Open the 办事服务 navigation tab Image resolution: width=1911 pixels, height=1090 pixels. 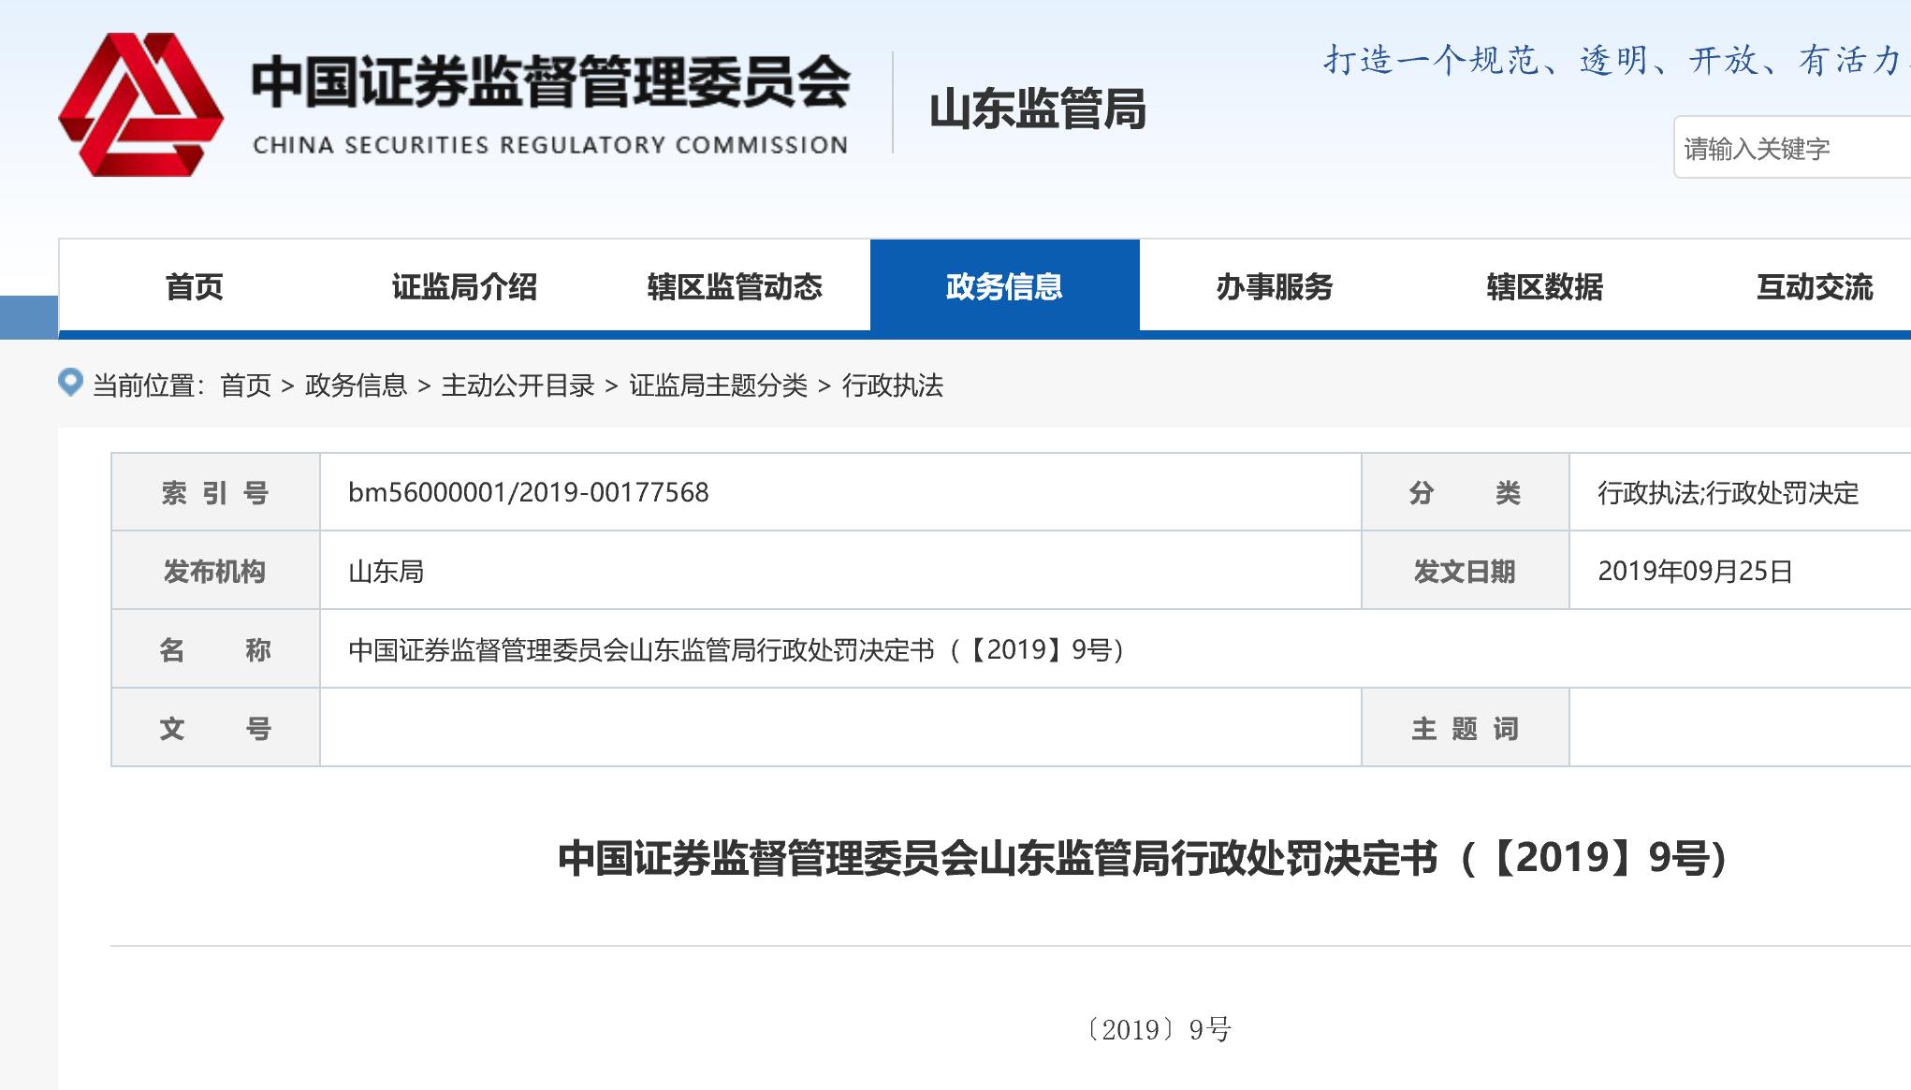[1275, 286]
